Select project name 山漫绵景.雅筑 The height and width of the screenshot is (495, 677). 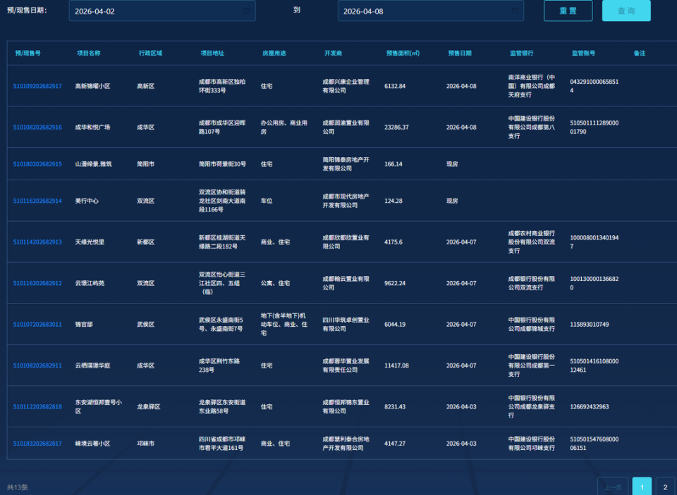coord(93,164)
